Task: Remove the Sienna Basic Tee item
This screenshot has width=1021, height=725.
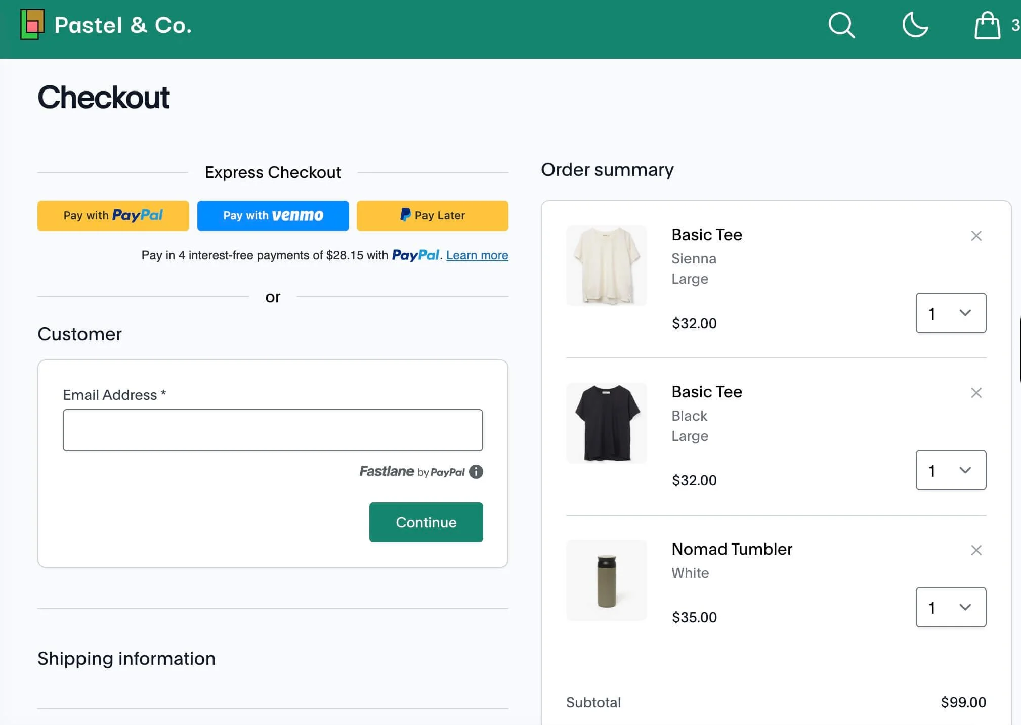Action: pyautogui.click(x=976, y=236)
